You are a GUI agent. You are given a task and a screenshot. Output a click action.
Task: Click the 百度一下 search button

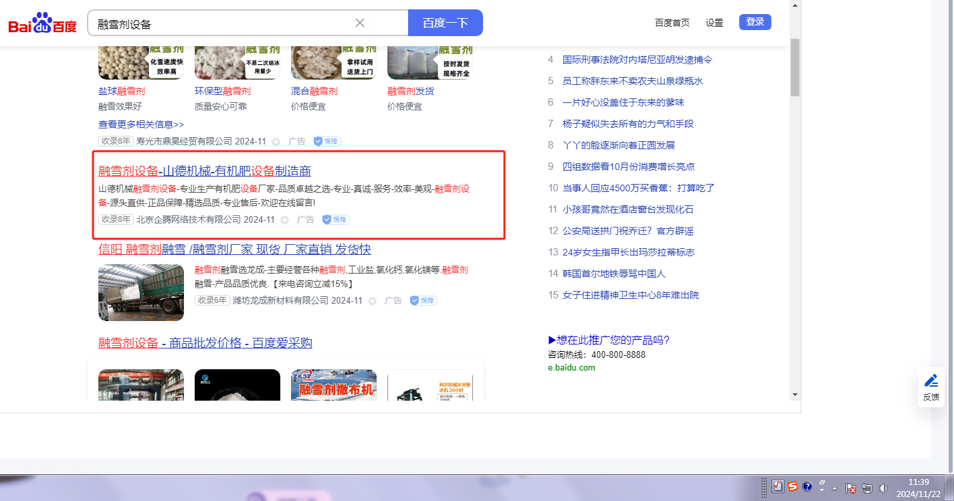pos(446,23)
